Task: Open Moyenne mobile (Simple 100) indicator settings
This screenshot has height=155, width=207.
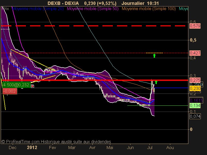Action: (x=149, y=9)
